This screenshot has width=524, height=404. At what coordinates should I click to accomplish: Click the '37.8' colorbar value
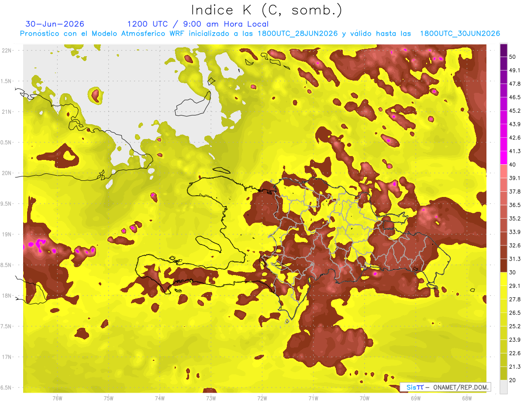[514, 191]
